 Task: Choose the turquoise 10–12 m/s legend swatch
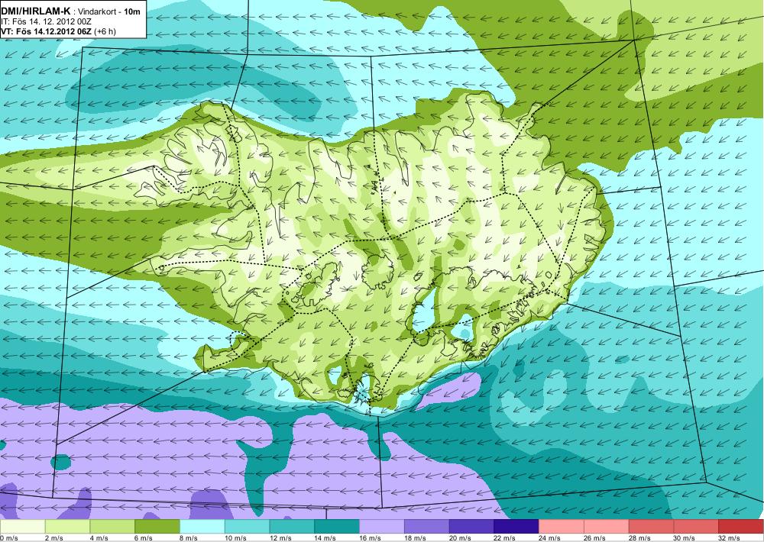pyautogui.click(x=247, y=527)
